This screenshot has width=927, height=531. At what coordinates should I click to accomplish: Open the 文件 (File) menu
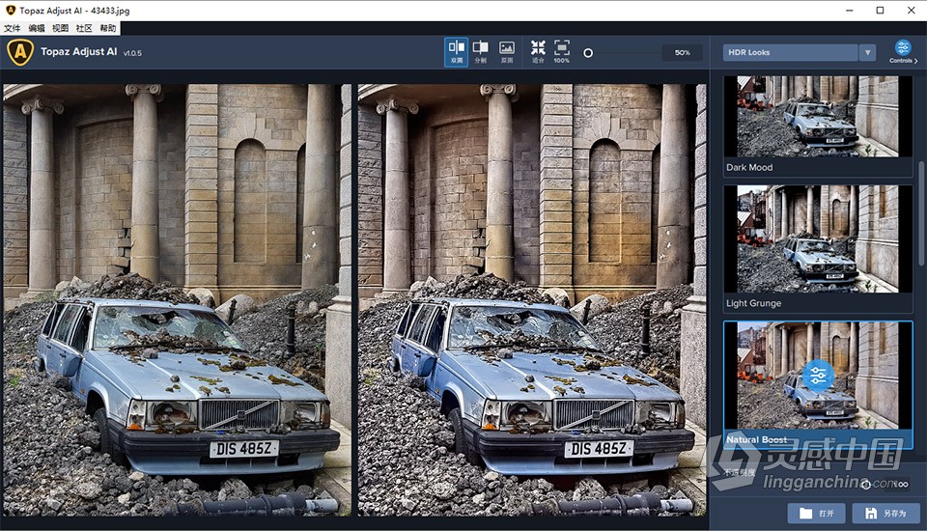click(x=12, y=28)
